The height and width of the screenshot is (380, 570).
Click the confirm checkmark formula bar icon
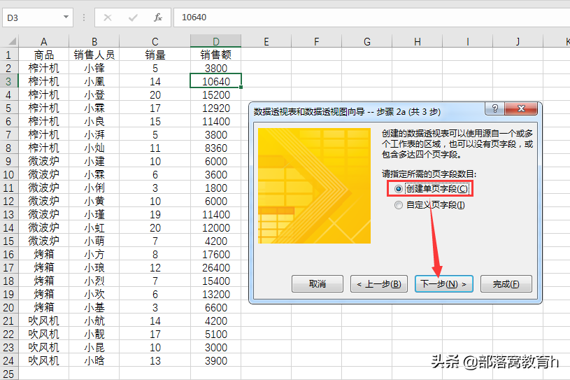point(133,17)
